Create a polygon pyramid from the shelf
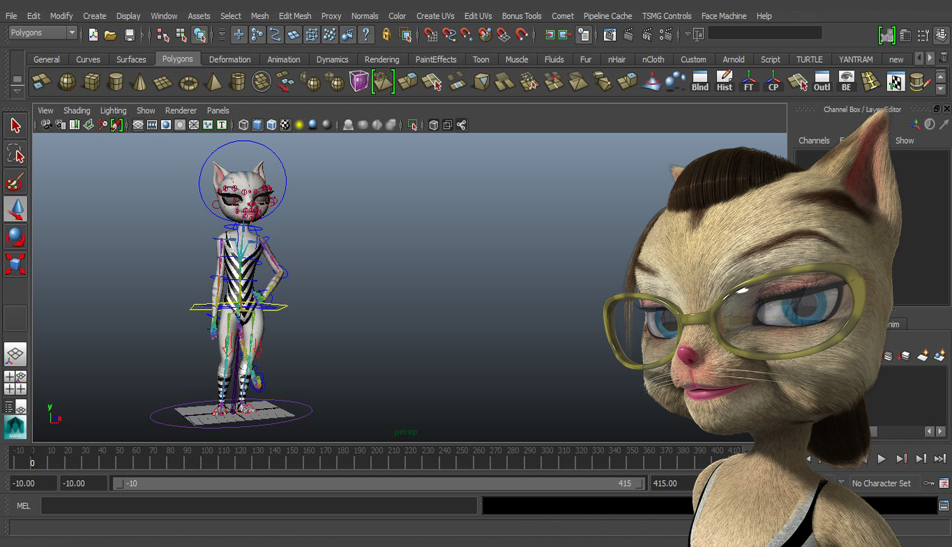952x547 pixels. point(213,82)
